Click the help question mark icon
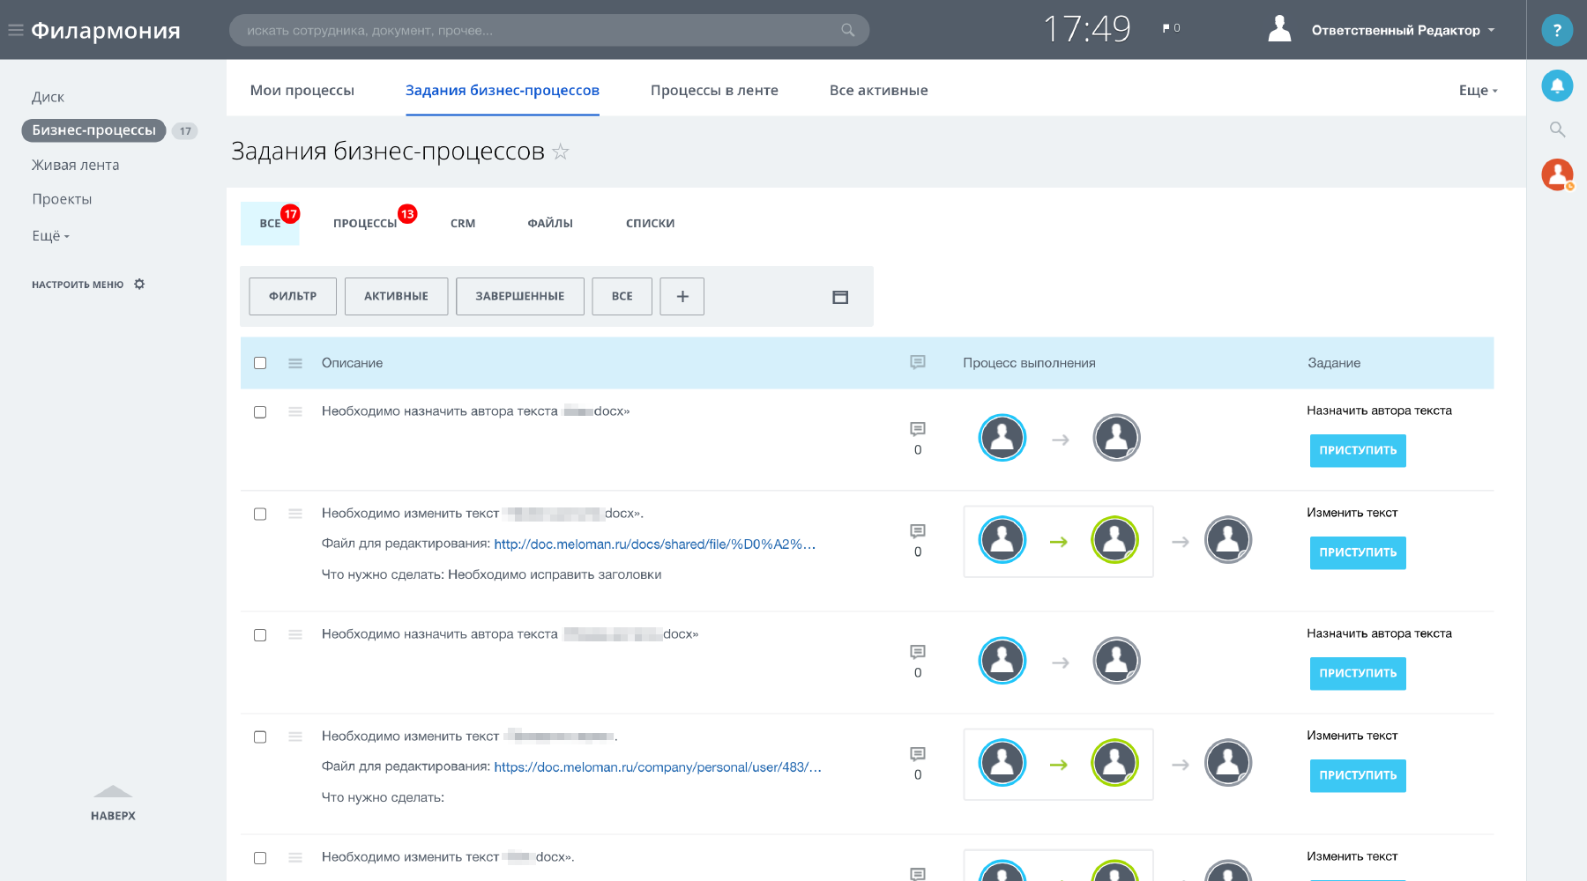 click(x=1557, y=30)
